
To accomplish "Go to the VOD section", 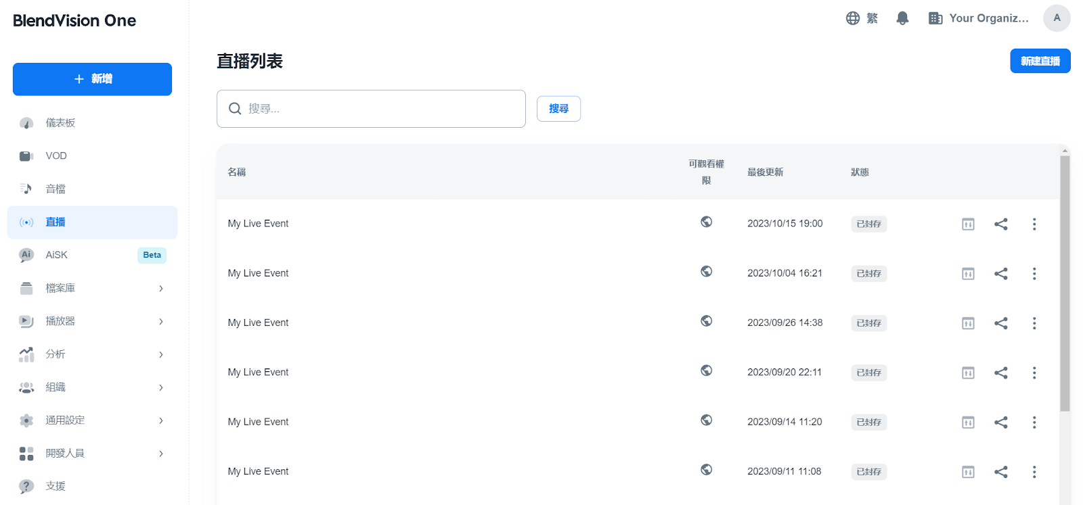I will click(x=56, y=156).
